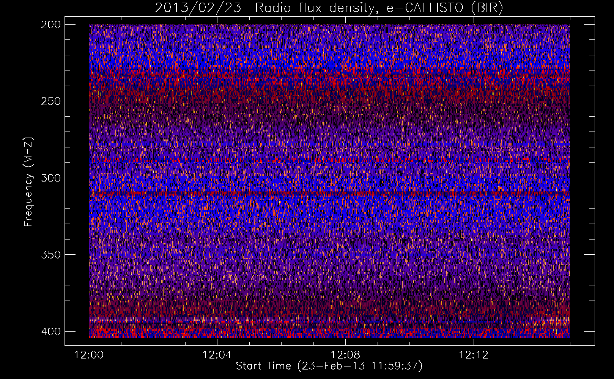The height and width of the screenshot is (379, 614).
Task: Click the 12:08 time tick label
Action: 345,355
